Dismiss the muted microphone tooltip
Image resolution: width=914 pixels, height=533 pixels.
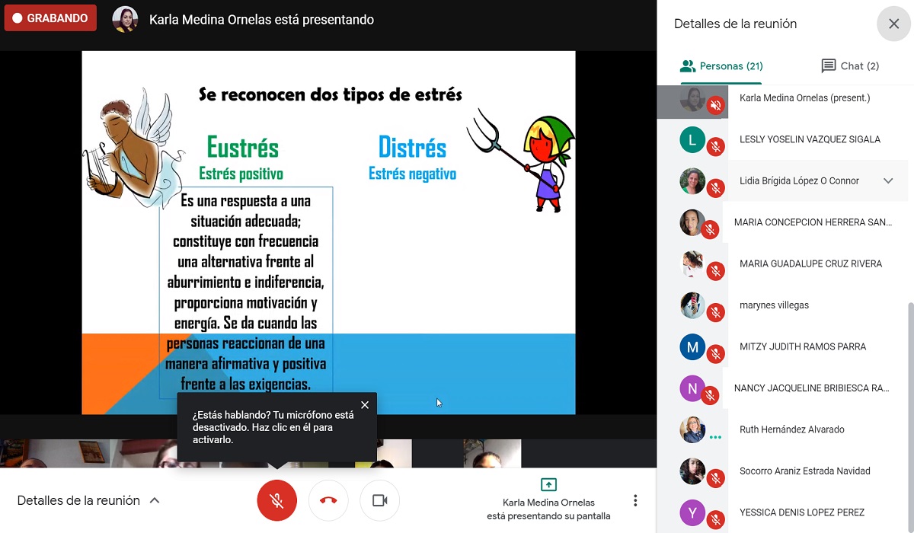[x=365, y=405]
